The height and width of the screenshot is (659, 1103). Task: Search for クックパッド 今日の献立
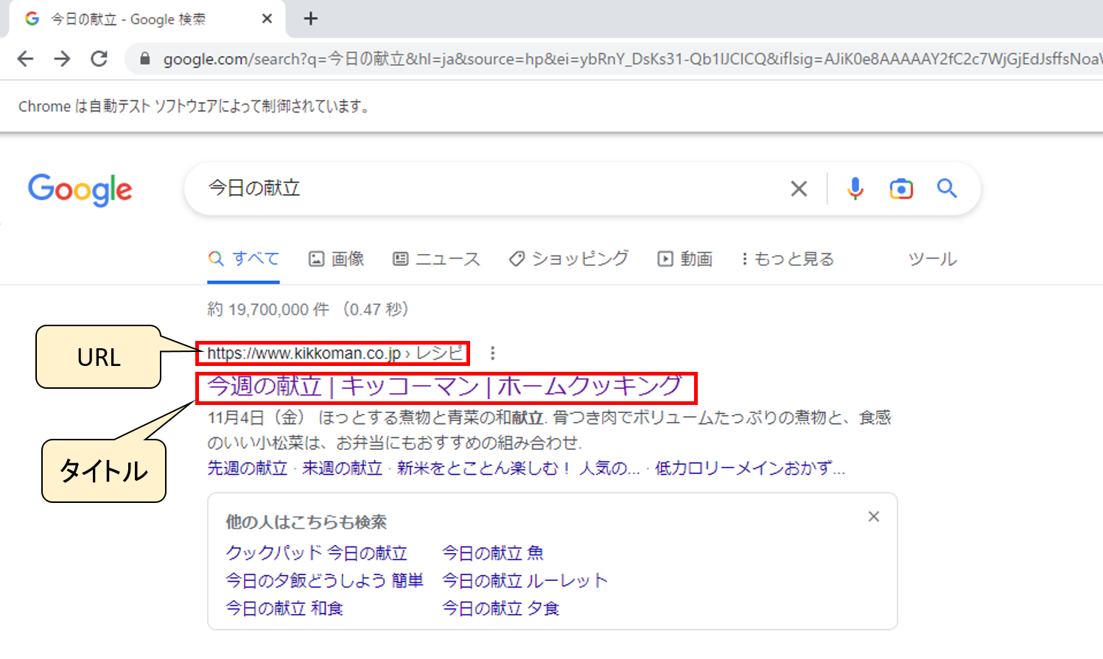point(317,553)
